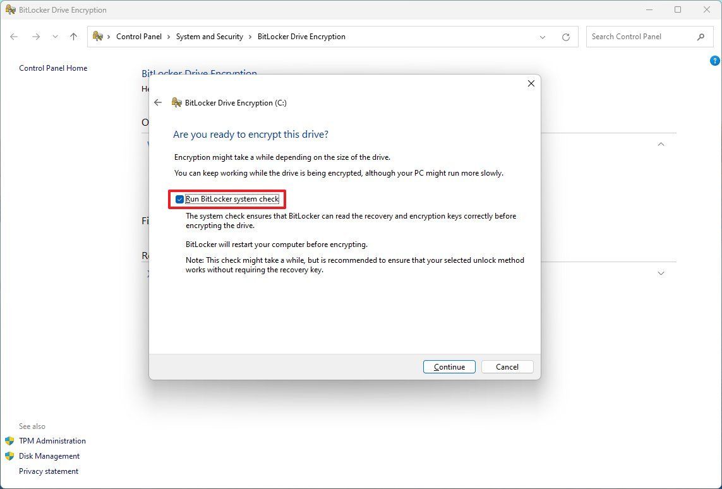722x489 pixels.
Task: Open the Privacy statement link
Action: point(49,471)
